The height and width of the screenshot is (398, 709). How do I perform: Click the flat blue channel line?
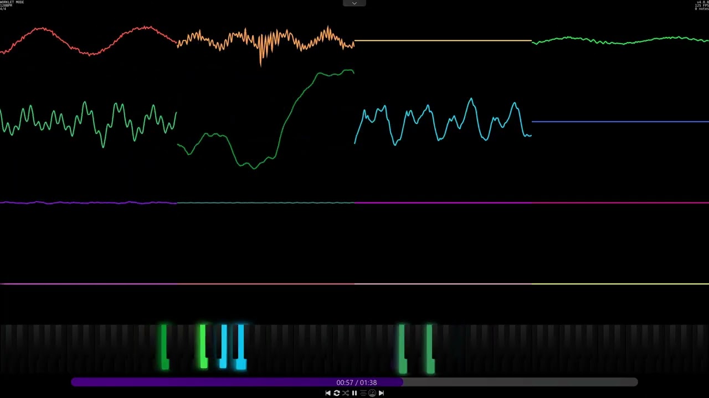coord(620,122)
